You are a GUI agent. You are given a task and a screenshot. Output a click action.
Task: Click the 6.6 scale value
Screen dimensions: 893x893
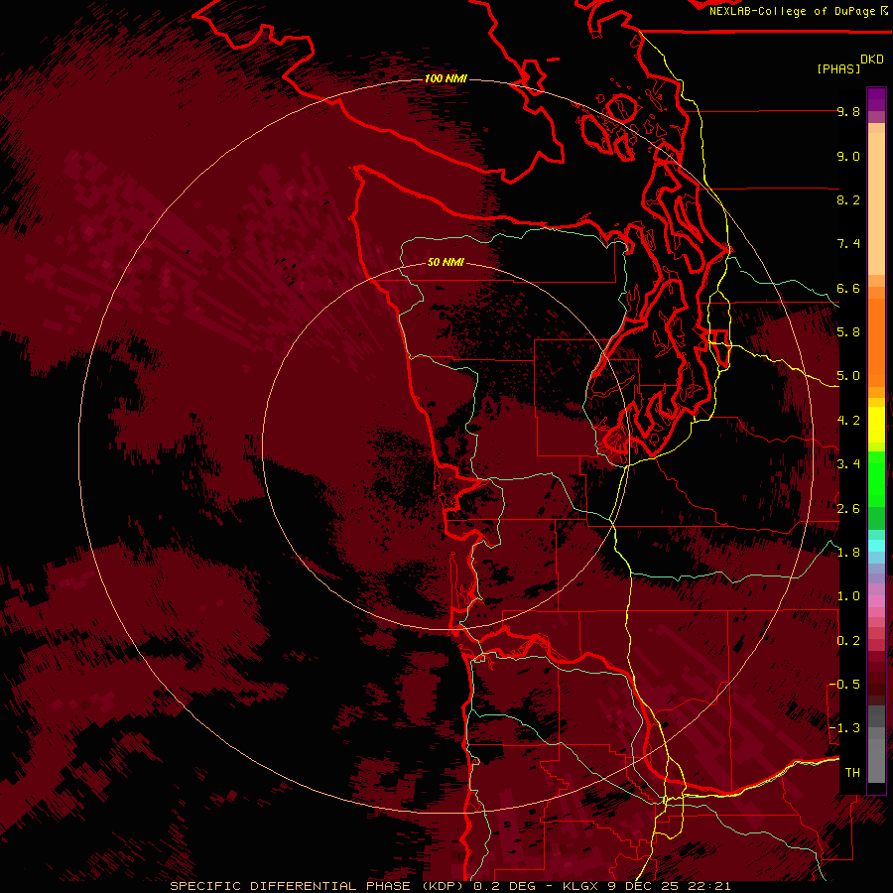pos(848,288)
